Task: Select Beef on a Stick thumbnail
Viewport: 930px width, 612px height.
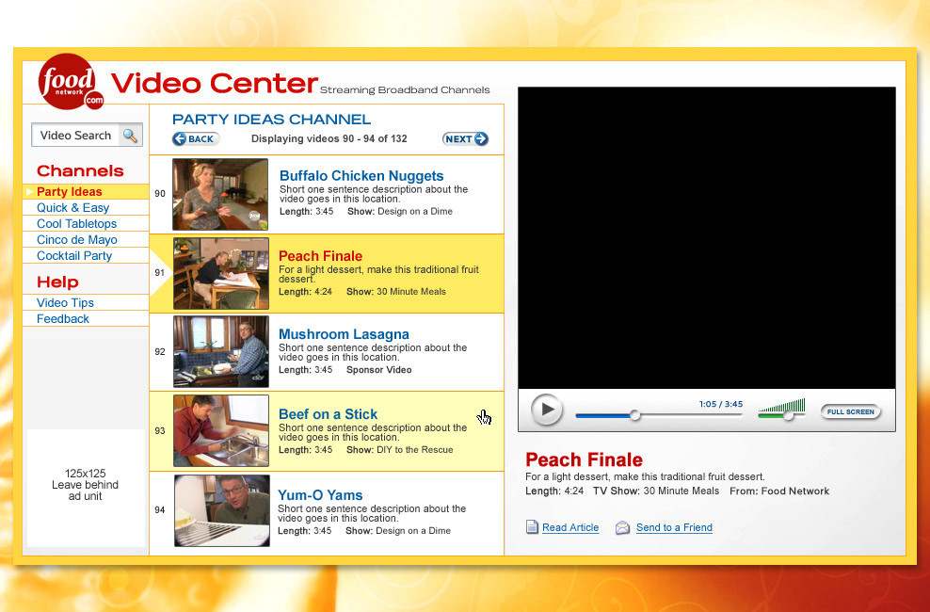Action: coord(220,430)
